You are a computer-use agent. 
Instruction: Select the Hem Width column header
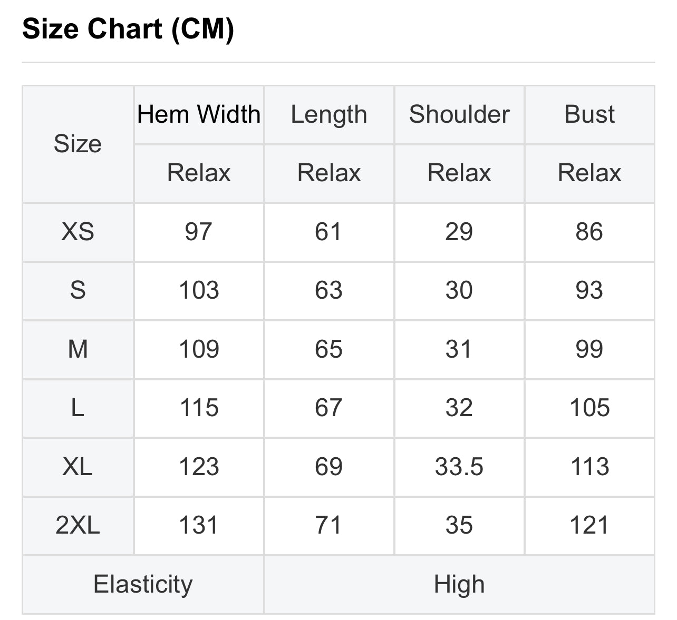tap(199, 115)
